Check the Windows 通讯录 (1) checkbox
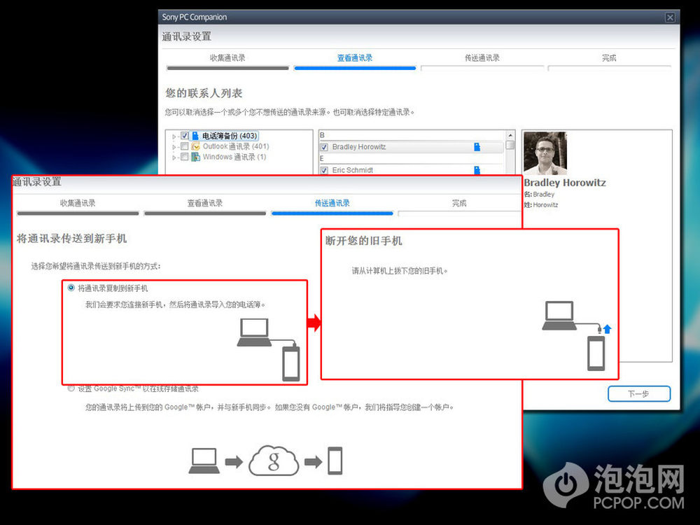The width and height of the screenshot is (700, 525). pyautogui.click(x=184, y=157)
